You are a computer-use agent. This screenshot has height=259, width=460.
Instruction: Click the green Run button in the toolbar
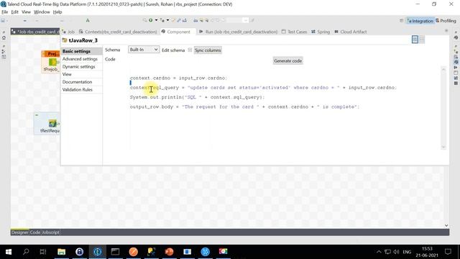(150, 20)
